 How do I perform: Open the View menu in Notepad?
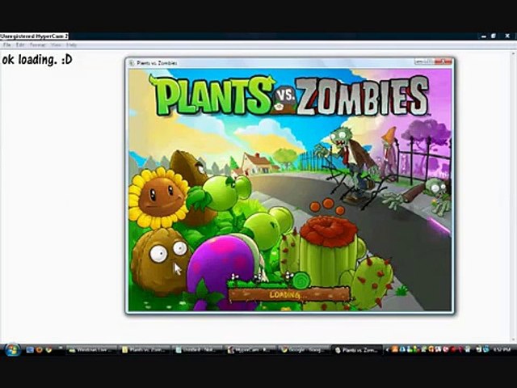point(56,45)
